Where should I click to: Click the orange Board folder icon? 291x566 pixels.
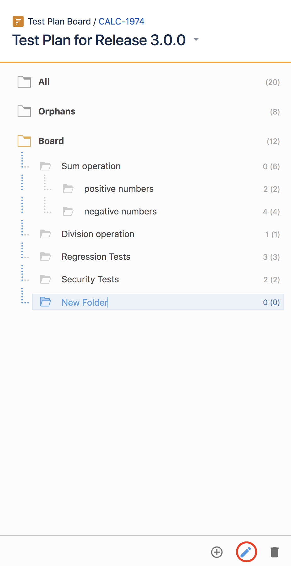24,141
